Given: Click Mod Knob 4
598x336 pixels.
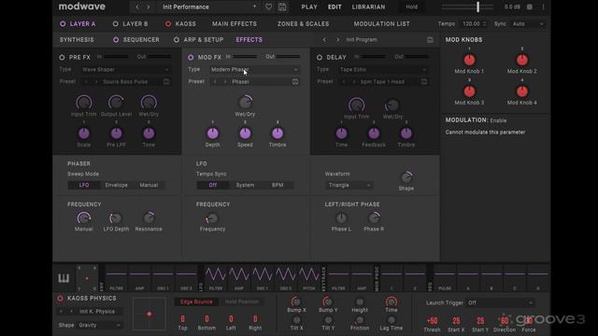Looking at the screenshot, I should (x=521, y=91).
